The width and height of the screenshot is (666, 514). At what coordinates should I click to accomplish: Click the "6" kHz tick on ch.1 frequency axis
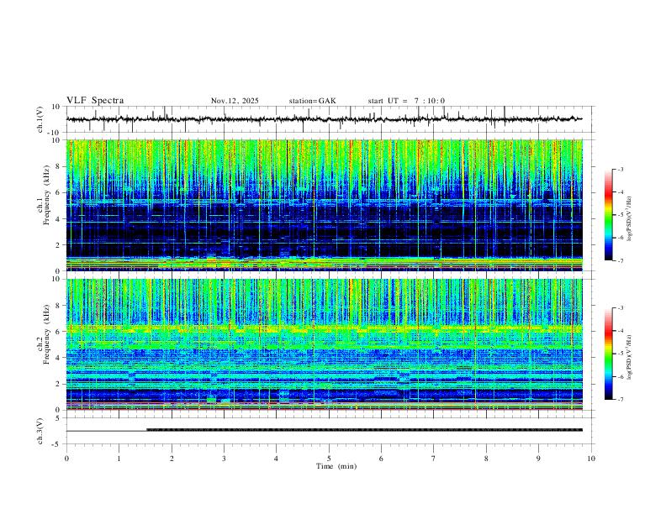tap(60, 193)
